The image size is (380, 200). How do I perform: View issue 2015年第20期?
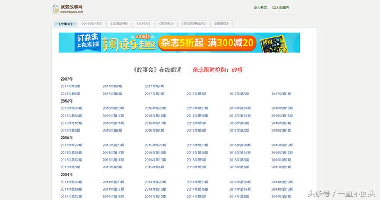tap(240, 145)
